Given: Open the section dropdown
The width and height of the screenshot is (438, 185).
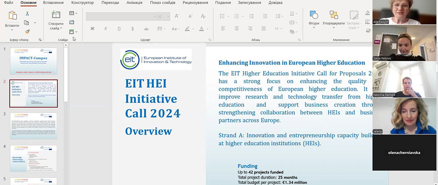Looking at the screenshot, I should coord(76,32).
